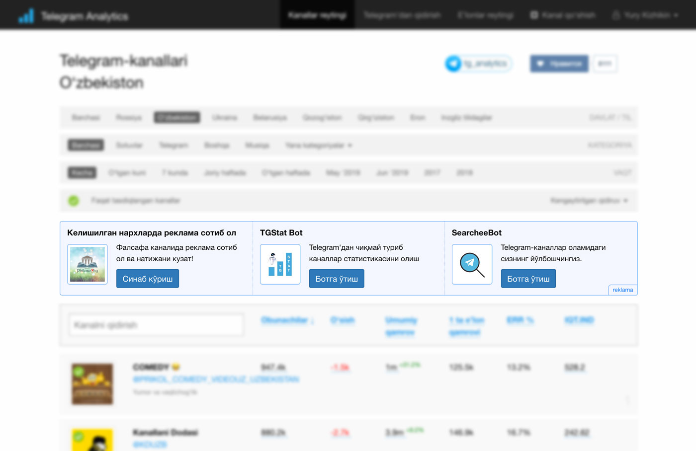Screen dimensions: 696x451
Task: Select the Boshqa category
Action: click(x=217, y=146)
